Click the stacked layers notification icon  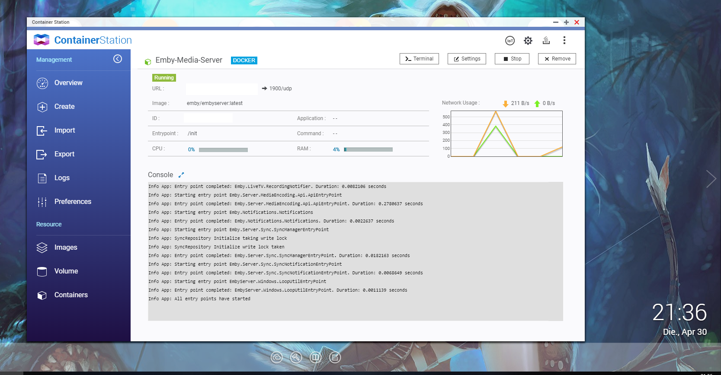coord(546,40)
